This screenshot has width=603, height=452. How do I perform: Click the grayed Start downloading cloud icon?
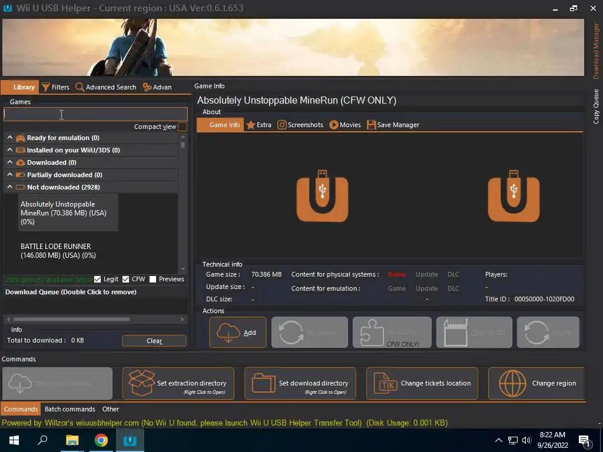19,384
